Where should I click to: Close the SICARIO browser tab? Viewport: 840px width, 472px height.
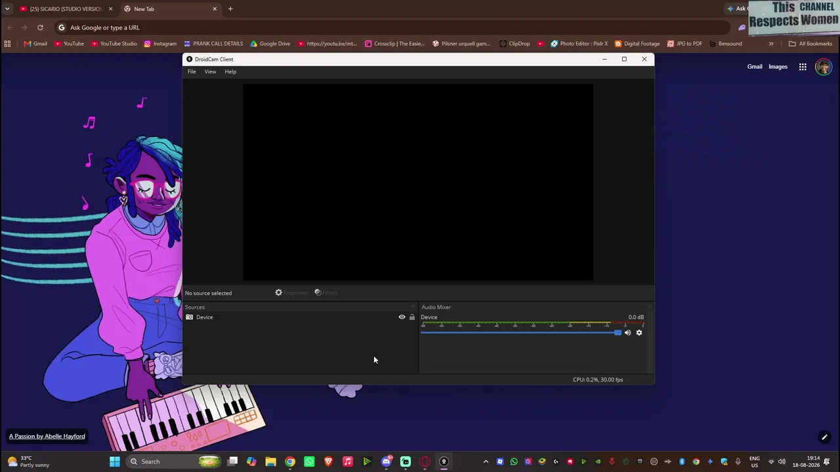coord(110,9)
